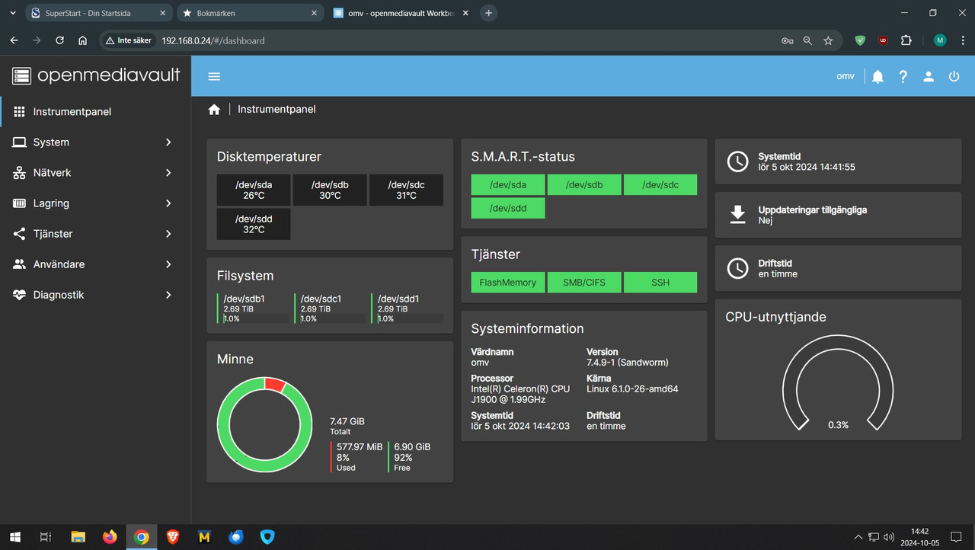The width and height of the screenshot is (975, 550).
Task: Show hidden system tray icons
Action: point(858,537)
